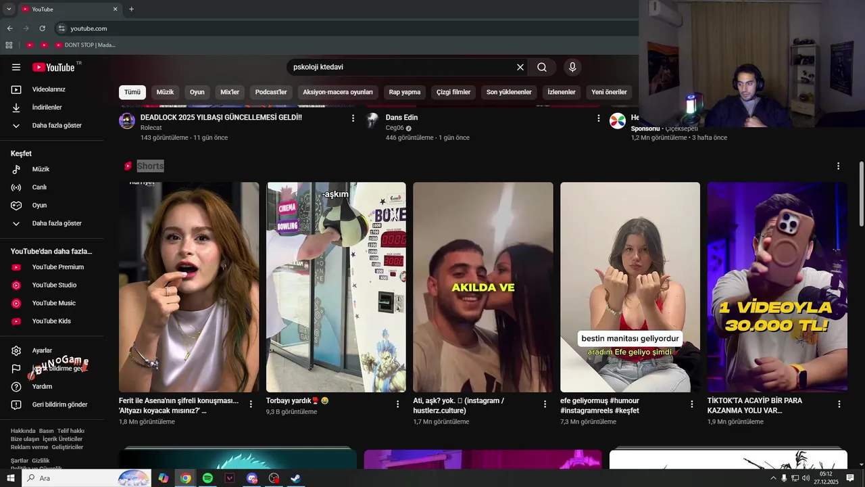This screenshot has width=865, height=487.
Task: Select the Oyun filter chip
Action: coord(197,92)
